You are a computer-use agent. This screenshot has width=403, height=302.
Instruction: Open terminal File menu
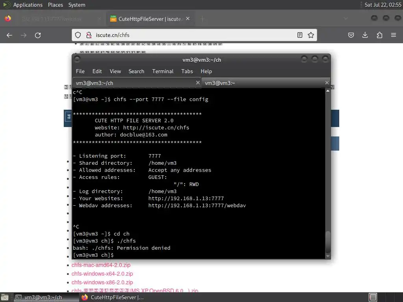pyautogui.click(x=80, y=72)
